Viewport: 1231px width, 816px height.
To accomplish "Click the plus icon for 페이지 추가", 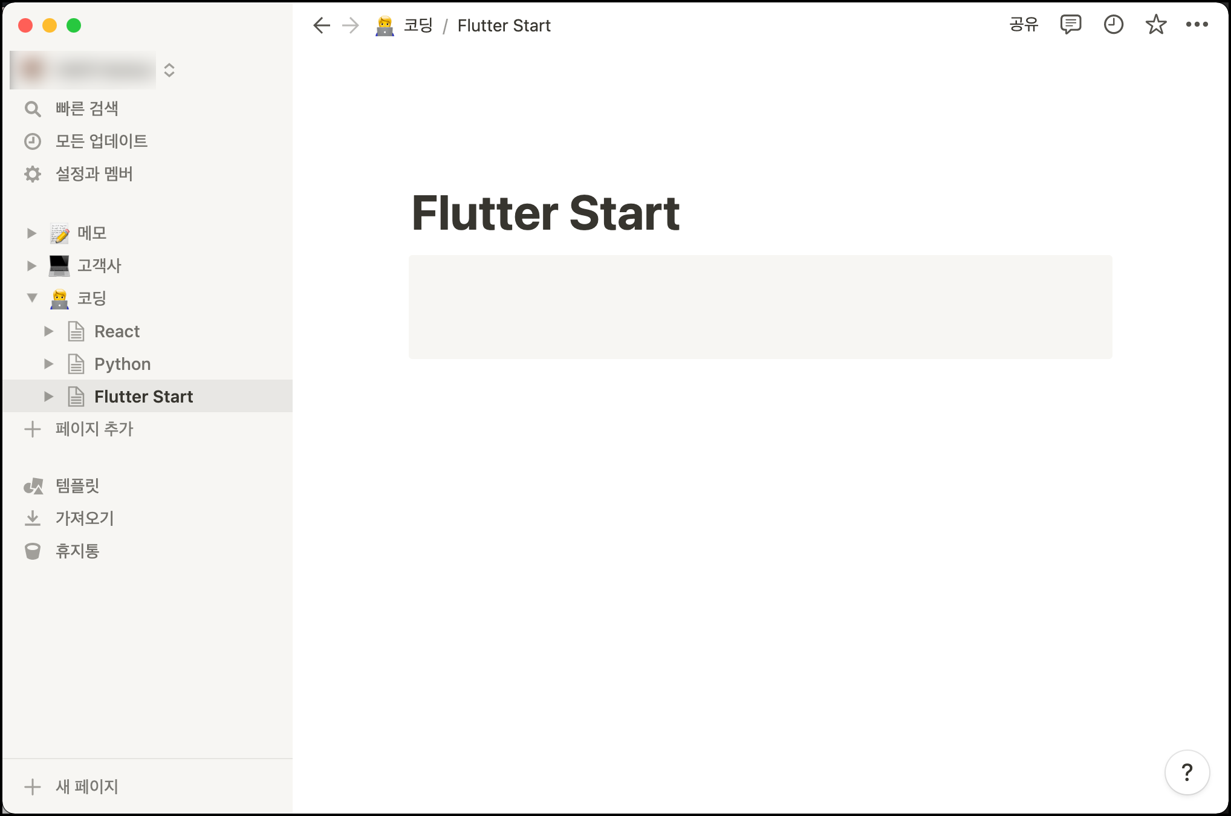I will tap(33, 429).
